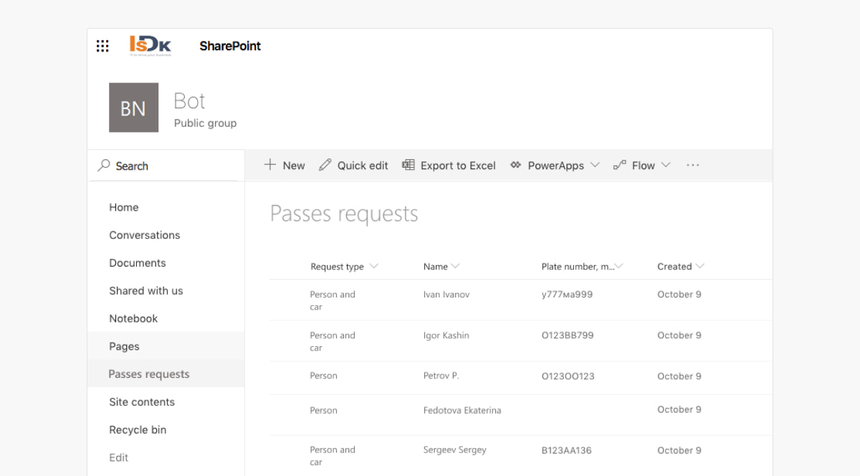
Task: Expand the PowerApps dropdown chevron
Action: [595, 165]
